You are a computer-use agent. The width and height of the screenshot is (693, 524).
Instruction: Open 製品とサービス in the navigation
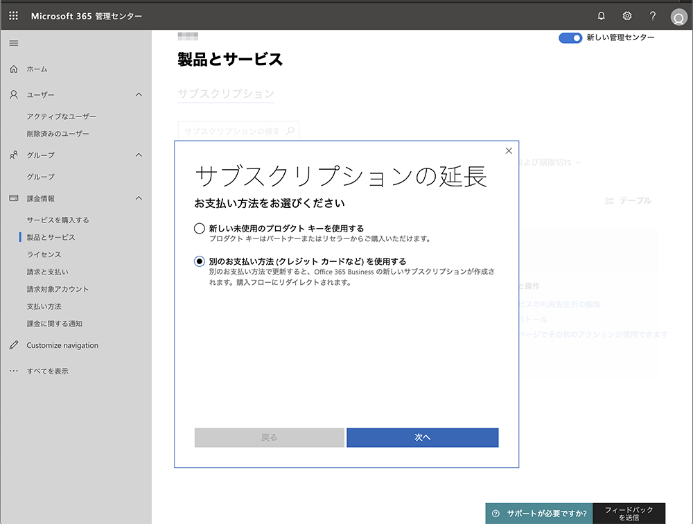[x=51, y=237]
